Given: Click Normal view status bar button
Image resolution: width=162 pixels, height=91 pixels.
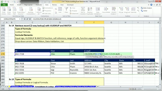Looking at the screenshot, I should [x=131, y=89].
